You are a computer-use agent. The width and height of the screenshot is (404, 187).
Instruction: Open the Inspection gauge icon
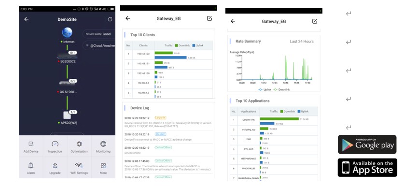55,144
